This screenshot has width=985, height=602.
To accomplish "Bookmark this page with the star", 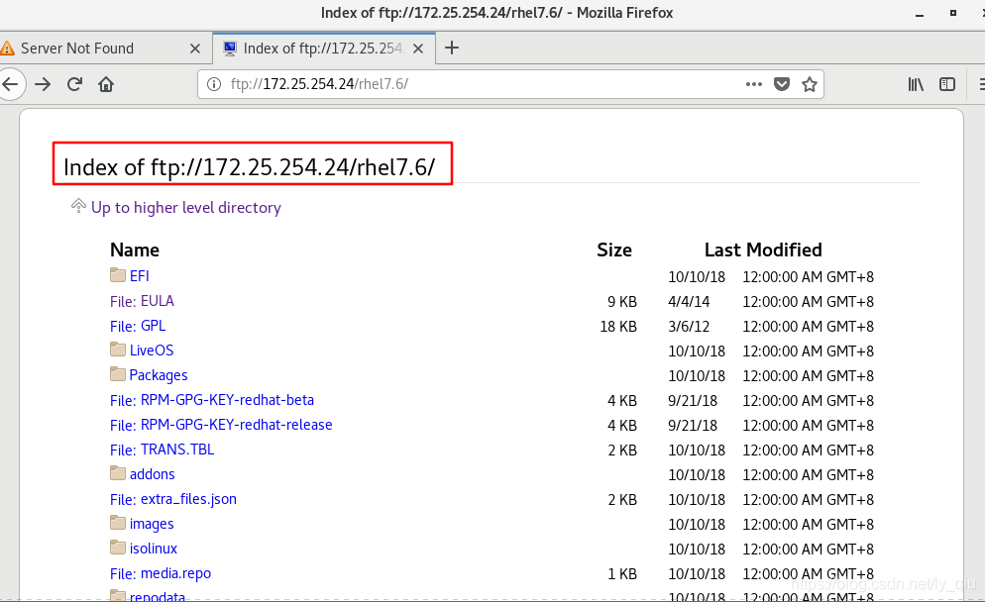I will point(809,84).
